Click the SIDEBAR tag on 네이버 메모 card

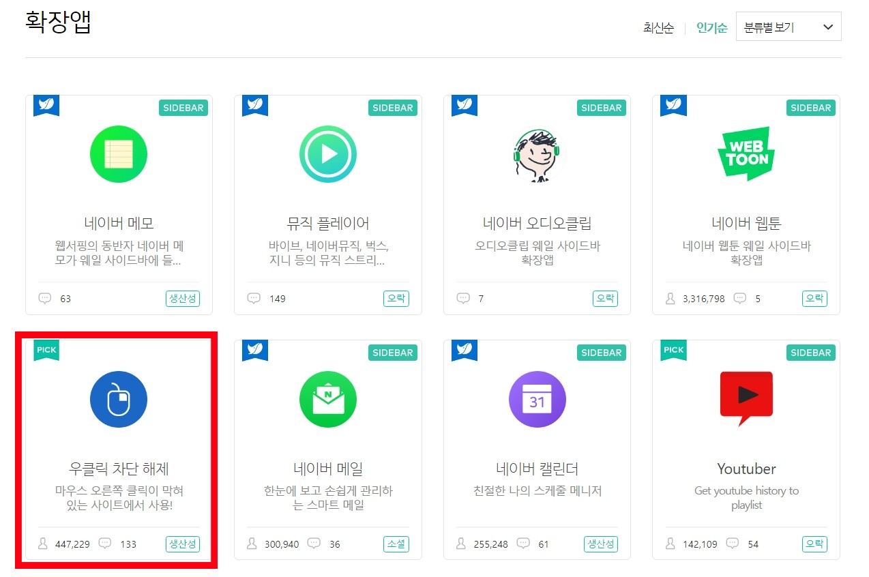pyautogui.click(x=183, y=108)
